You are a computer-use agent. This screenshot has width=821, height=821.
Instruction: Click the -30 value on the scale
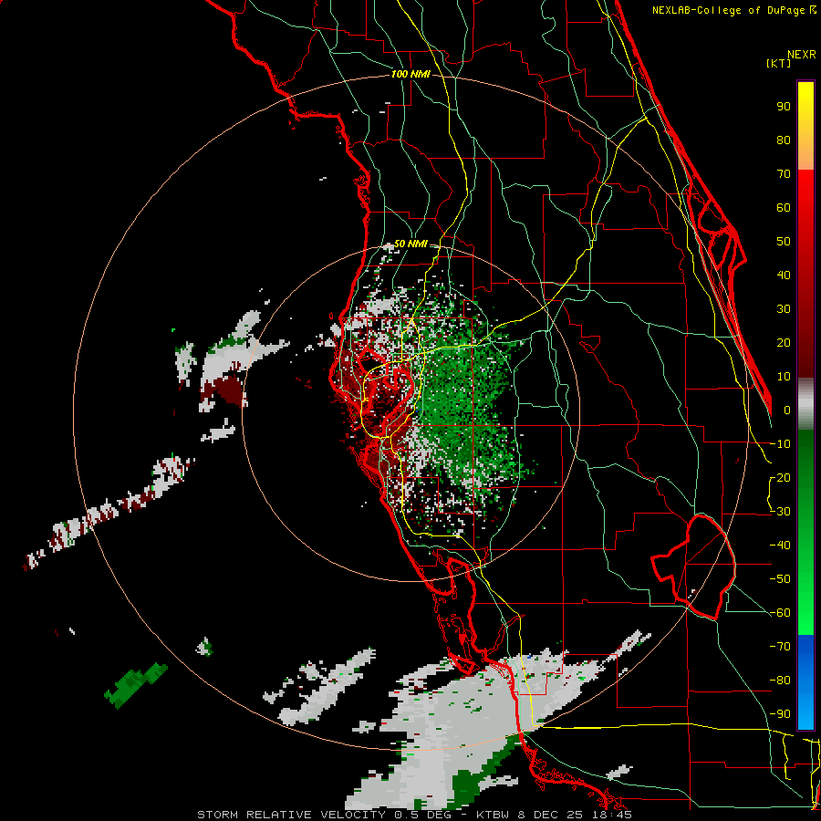click(x=780, y=512)
